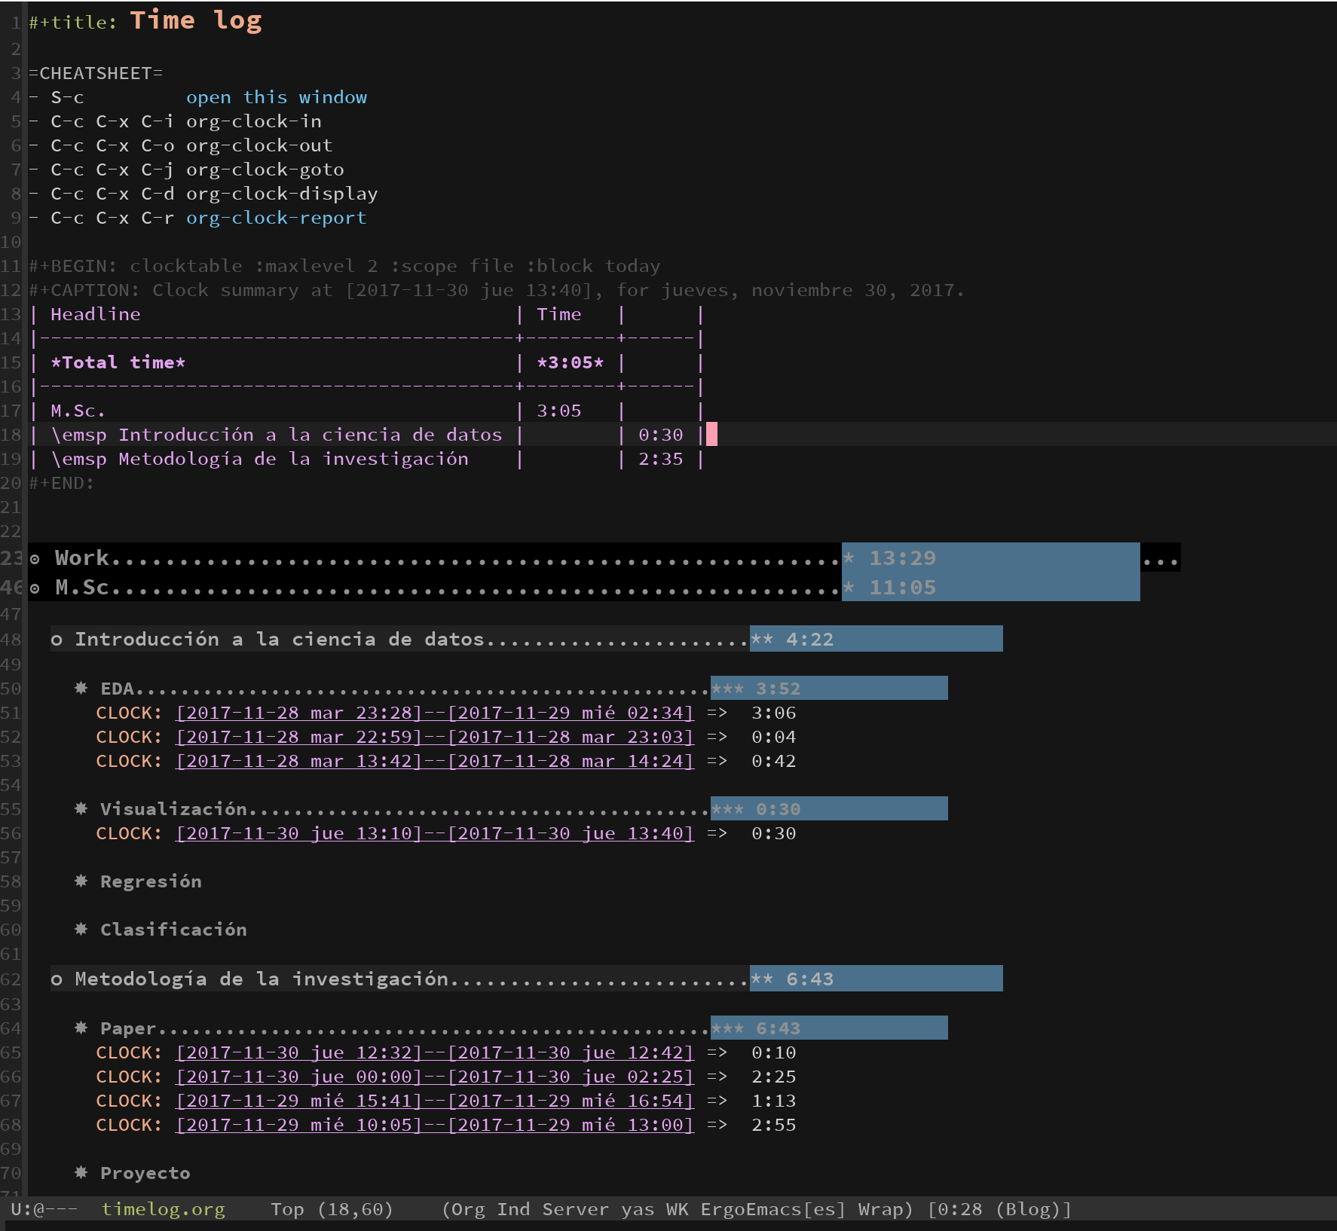
Task: Click the 13:10 Visualización clock start timestamp
Action: pyautogui.click(x=299, y=833)
